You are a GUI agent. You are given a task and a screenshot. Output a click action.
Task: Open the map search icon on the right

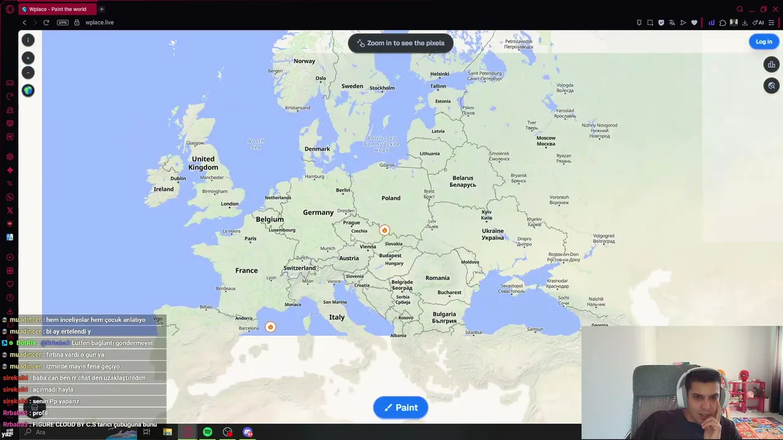pyautogui.click(x=771, y=86)
